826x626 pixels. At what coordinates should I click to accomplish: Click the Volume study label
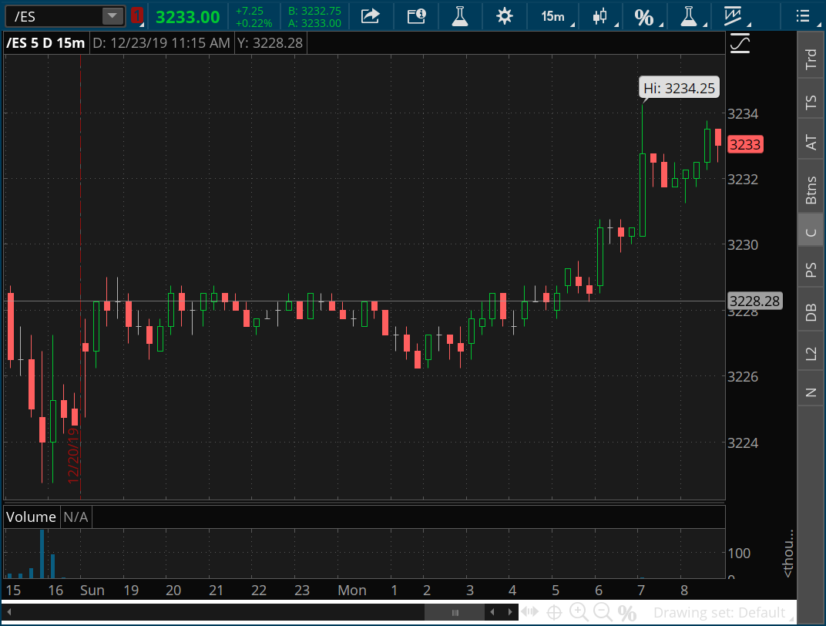[31, 517]
